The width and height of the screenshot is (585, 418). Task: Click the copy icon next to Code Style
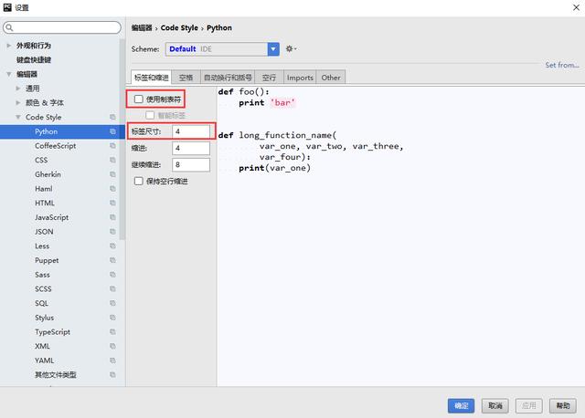pyautogui.click(x=112, y=118)
